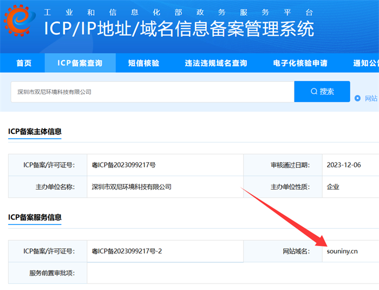Select the ICP备案查询 tab
The width and height of the screenshot is (379, 290).
80,63
